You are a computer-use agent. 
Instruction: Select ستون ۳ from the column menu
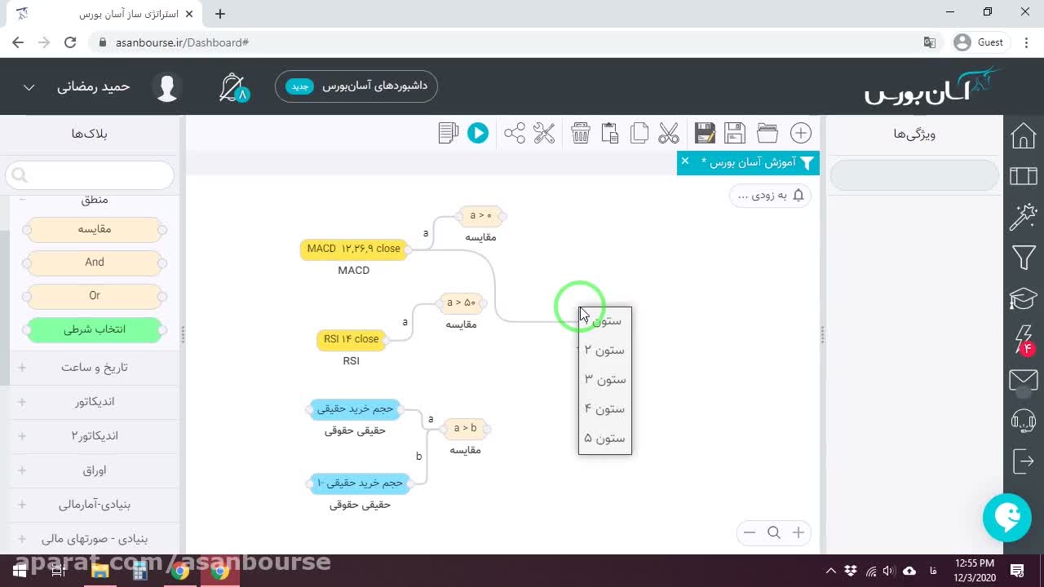click(604, 379)
